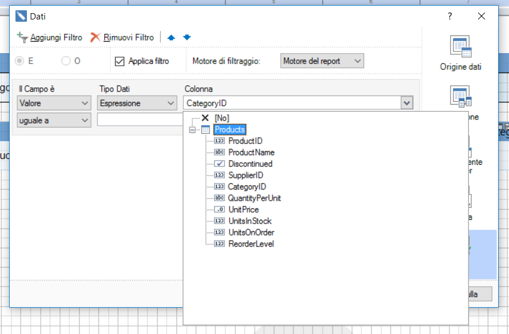Move filter down with blue down arrow
The image size is (509, 334).
(x=187, y=38)
